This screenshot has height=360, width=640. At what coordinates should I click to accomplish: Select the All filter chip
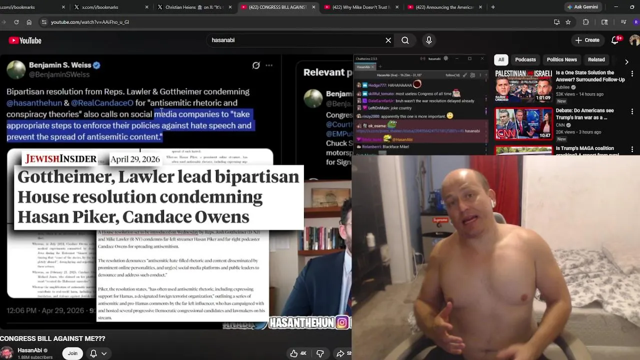[501, 59]
